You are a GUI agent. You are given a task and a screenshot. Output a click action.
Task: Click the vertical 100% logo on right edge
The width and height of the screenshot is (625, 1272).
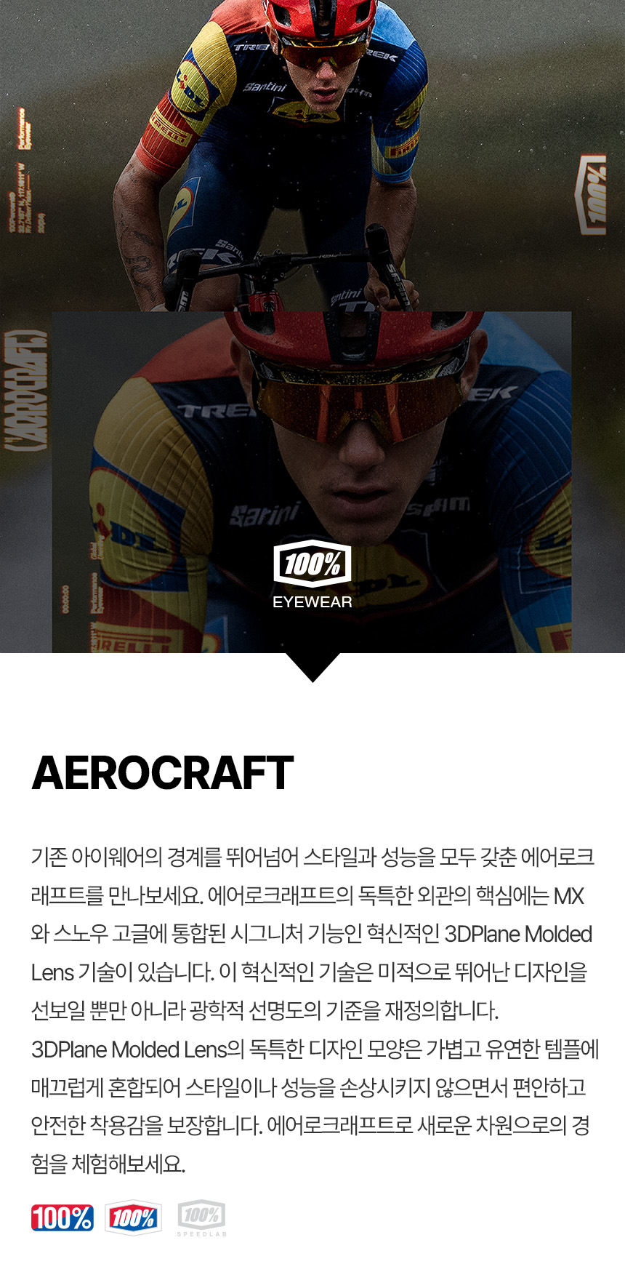coord(591,194)
